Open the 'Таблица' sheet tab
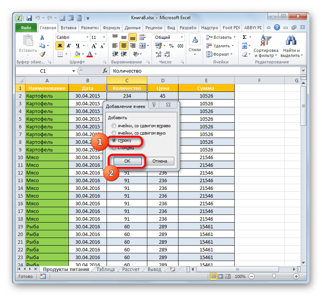This screenshot has height=296, width=322. 105,269
